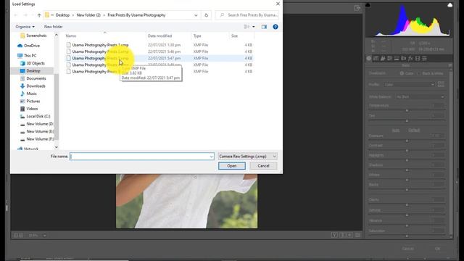Toggle highlight clipping warning in histogram
The width and height of the screenshot is (464, 261).
449,5
